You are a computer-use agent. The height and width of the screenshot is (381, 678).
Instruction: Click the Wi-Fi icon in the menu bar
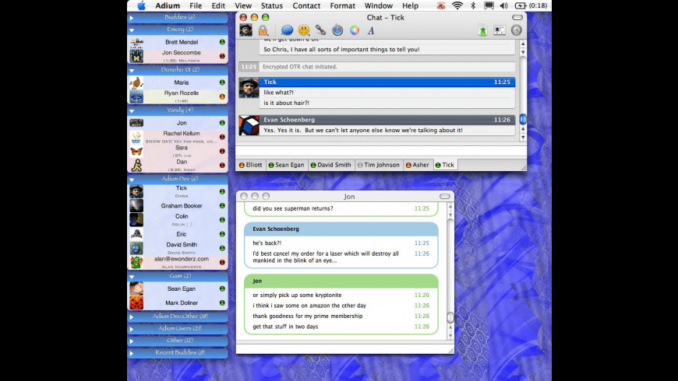(457, 5)
